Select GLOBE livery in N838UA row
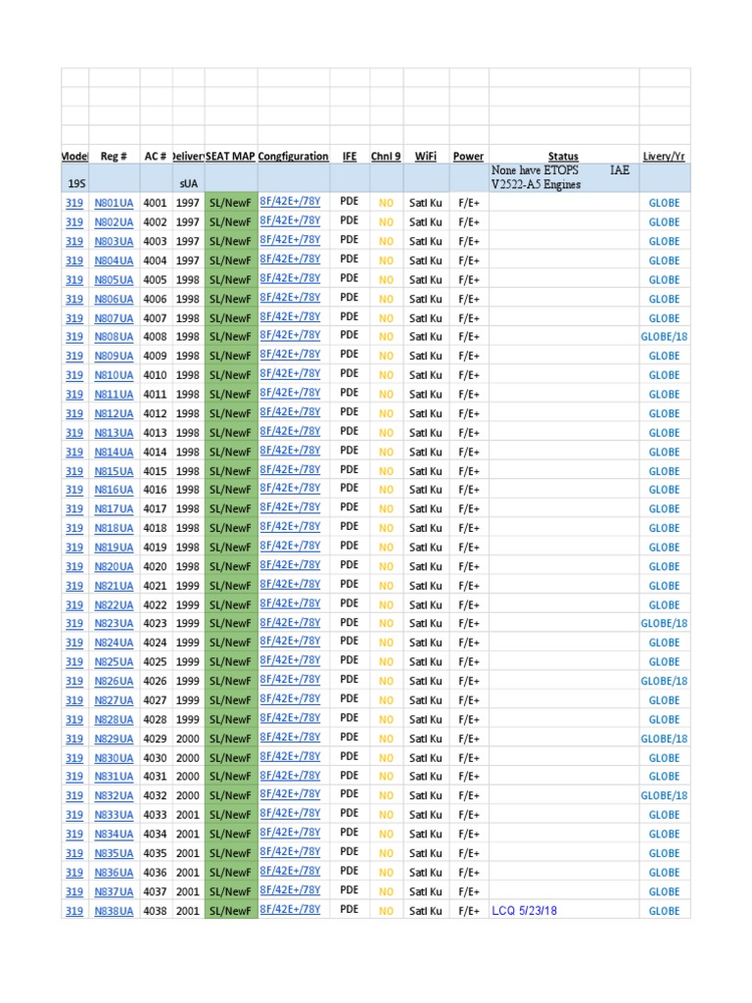 664,911
